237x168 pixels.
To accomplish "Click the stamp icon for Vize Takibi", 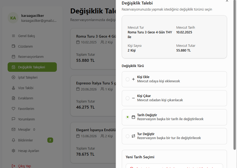I will pyautogui.click(x=13, y=88).
